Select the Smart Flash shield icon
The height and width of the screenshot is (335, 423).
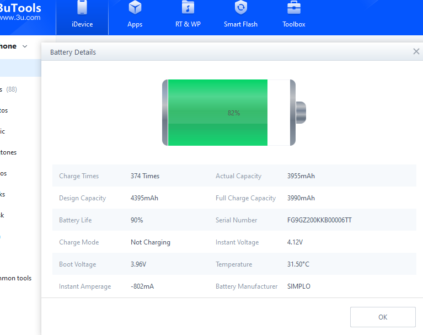pyautogui.click(x=240, y=8)
